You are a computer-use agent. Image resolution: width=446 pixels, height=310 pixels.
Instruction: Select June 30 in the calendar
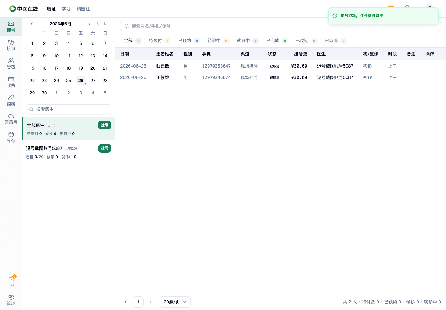click(x=44, y=93)
